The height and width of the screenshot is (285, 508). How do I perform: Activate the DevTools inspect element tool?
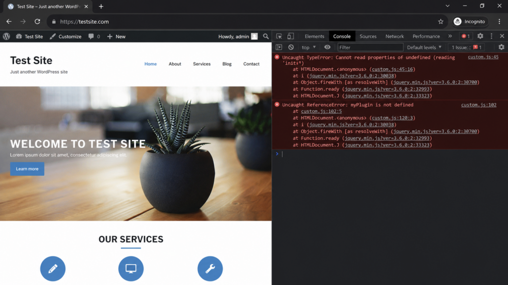pos(279,36)
